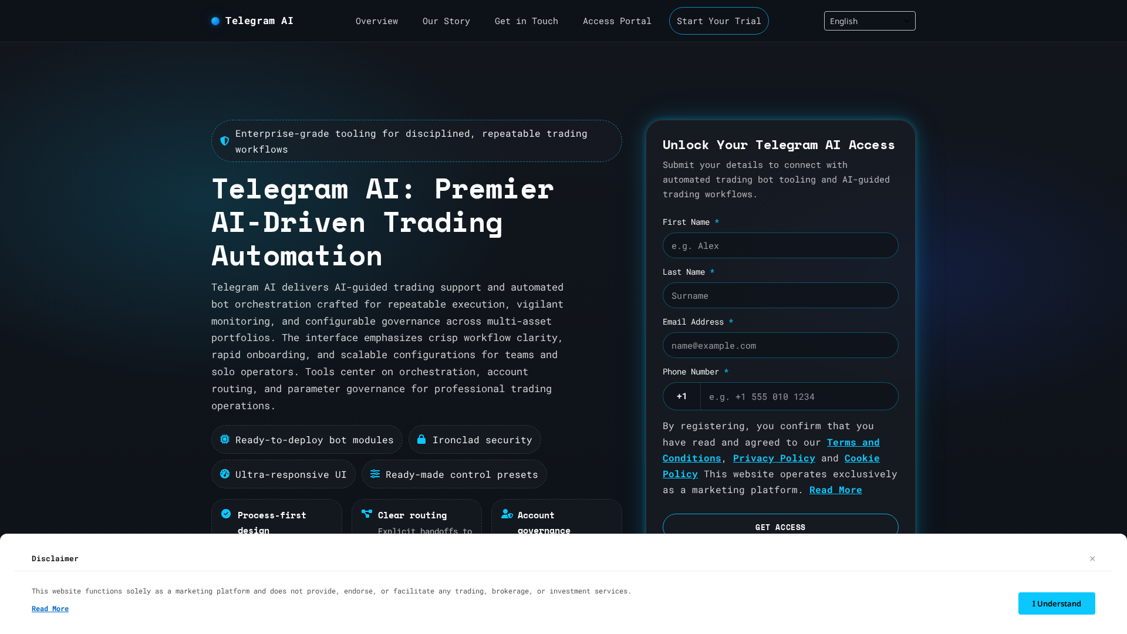Click I Understand on the disclaimer
The height and width of the screenshot is (634, 1127).
point(1057,603)
